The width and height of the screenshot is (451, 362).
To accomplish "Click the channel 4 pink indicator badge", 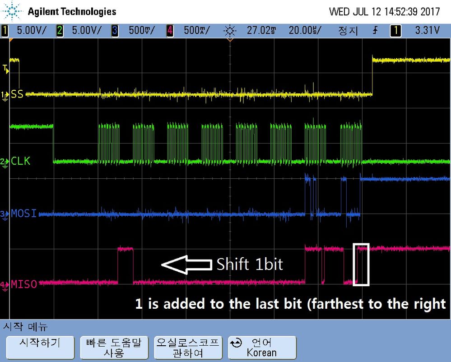I will 170,31.
